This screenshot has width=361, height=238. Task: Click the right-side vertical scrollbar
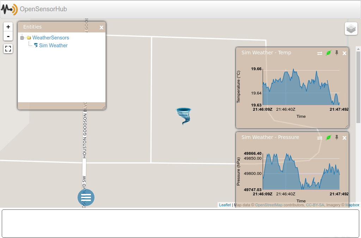pyautogui.click(x=358, y=88)
